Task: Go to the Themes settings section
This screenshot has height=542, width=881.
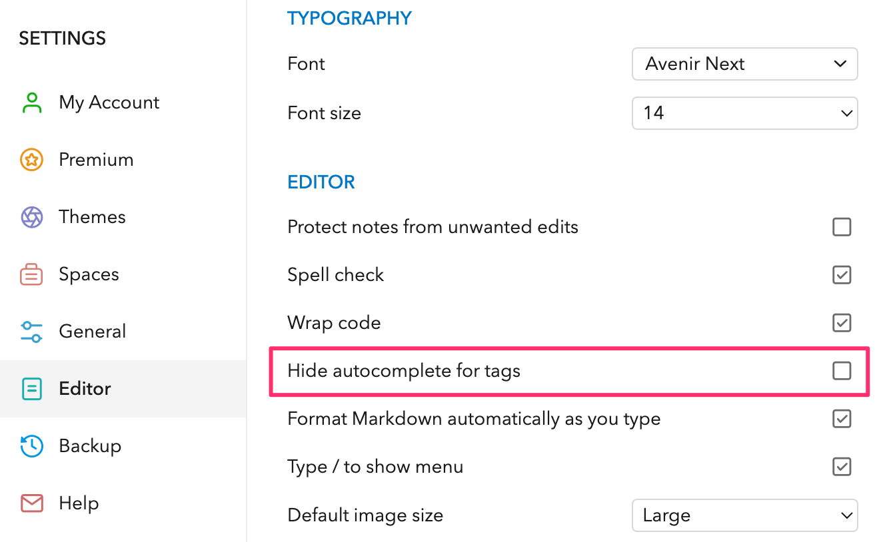Action: [92, 217]
